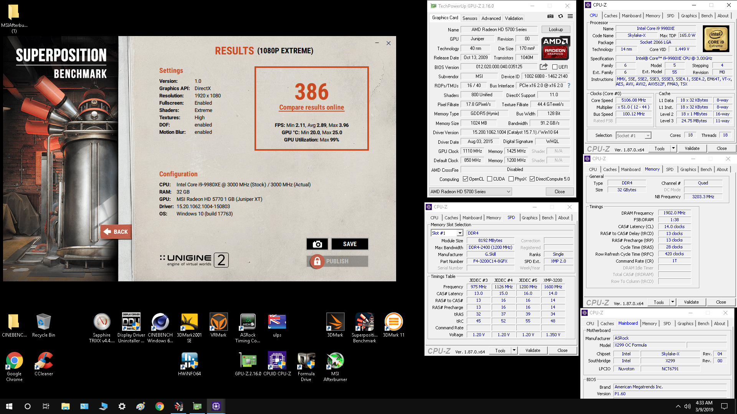This screenshot has width=737, height=414.
Task: Toggle the CUDA checkbox
Action: (489, 179)
